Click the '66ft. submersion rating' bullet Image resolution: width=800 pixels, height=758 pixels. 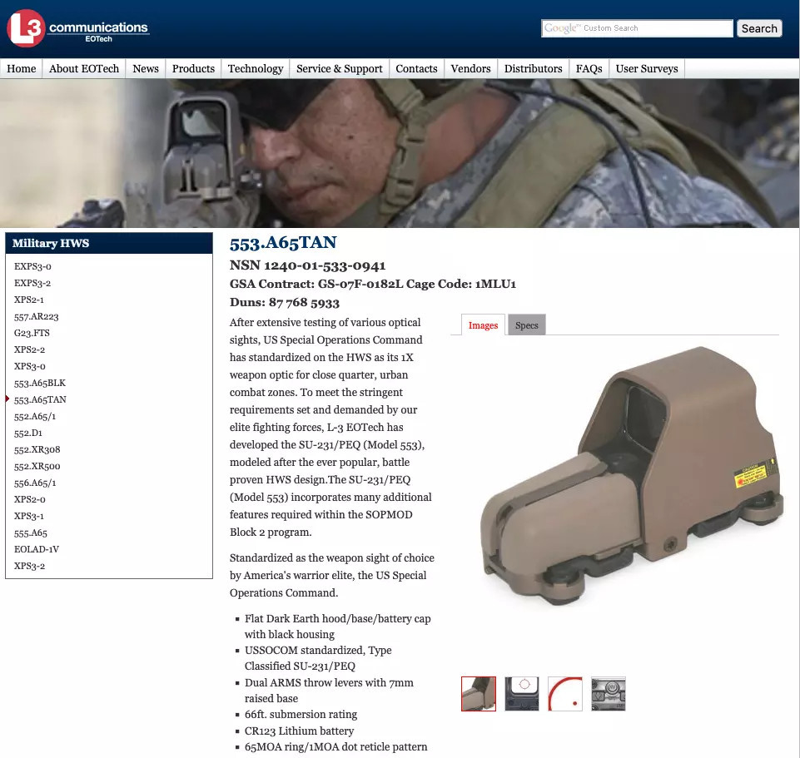[x=301, y=715]
